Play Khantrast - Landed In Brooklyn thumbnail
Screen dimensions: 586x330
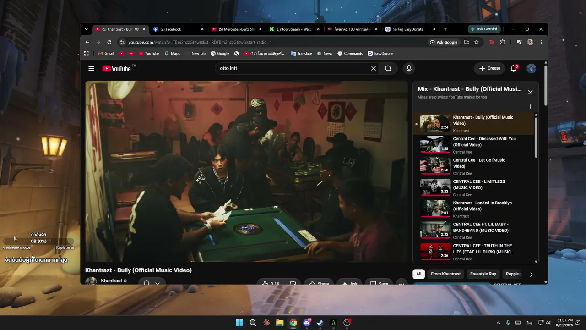[435, 209]
